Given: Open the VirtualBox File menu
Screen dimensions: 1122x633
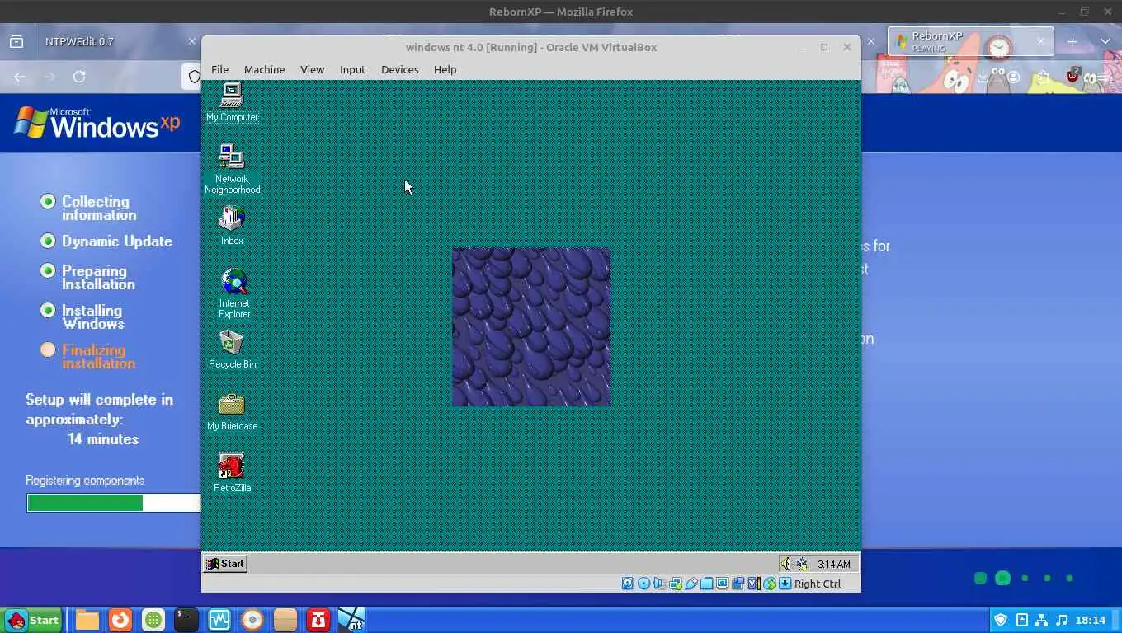Looking at the screenshot, I should click(x=219, y=69).
